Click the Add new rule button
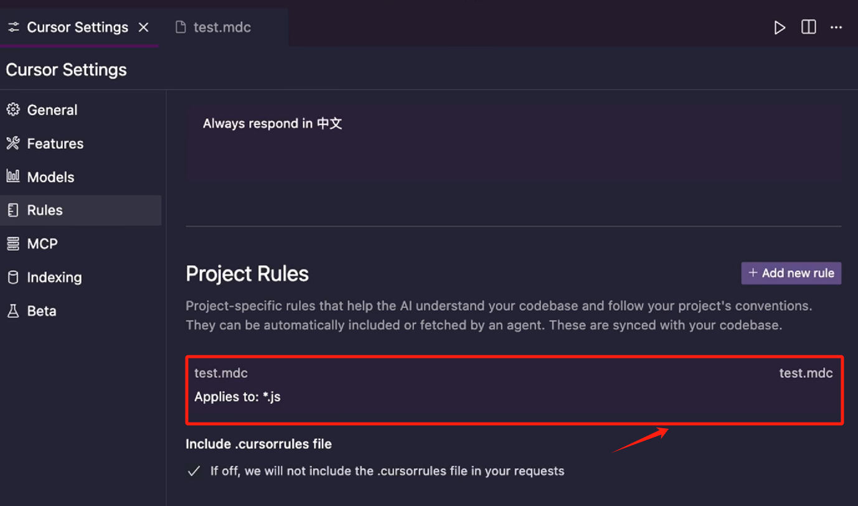 click(x=791, y=273)
